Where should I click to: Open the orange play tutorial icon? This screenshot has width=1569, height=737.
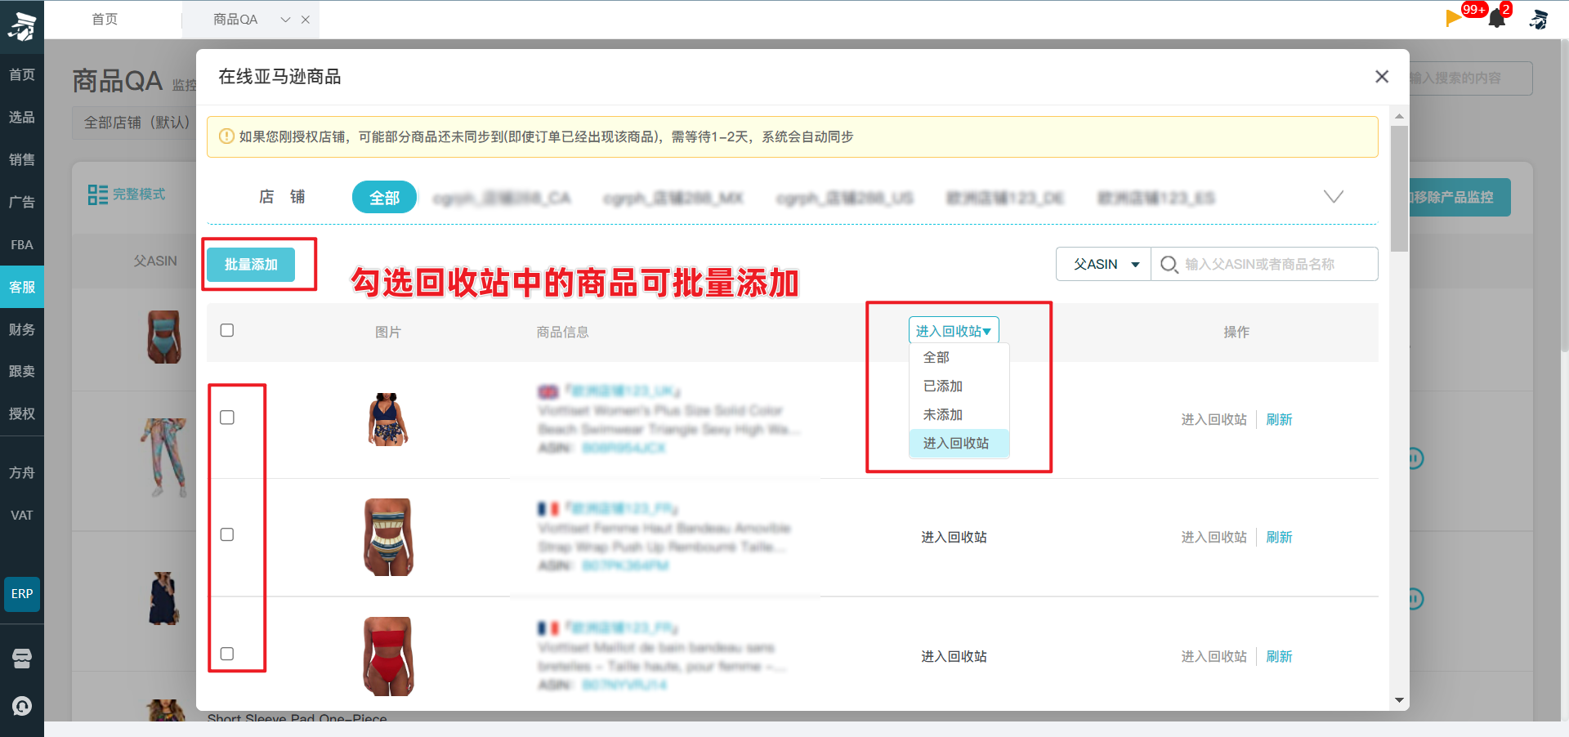(x=1453, y=17)
